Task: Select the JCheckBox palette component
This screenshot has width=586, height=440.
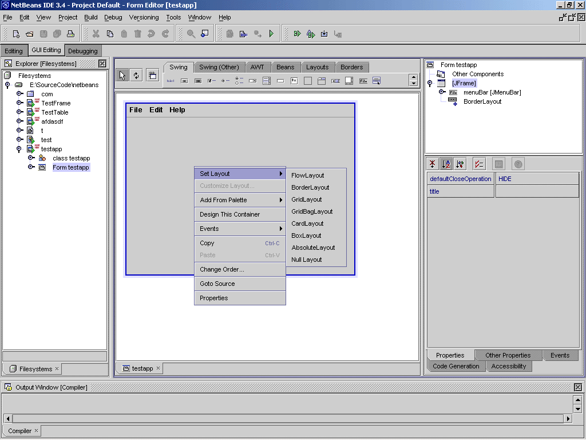Action: tap(212, 81)
